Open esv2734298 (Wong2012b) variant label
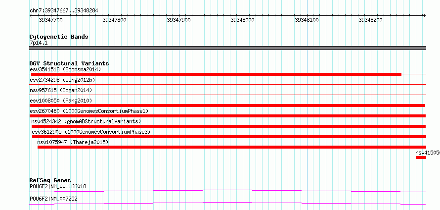The width and height of the screenshot is (440, 210). [62, 80]
